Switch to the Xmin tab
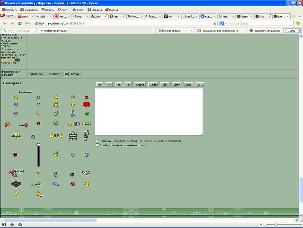This screenshot has width=303, height=228. coord(99,17)
